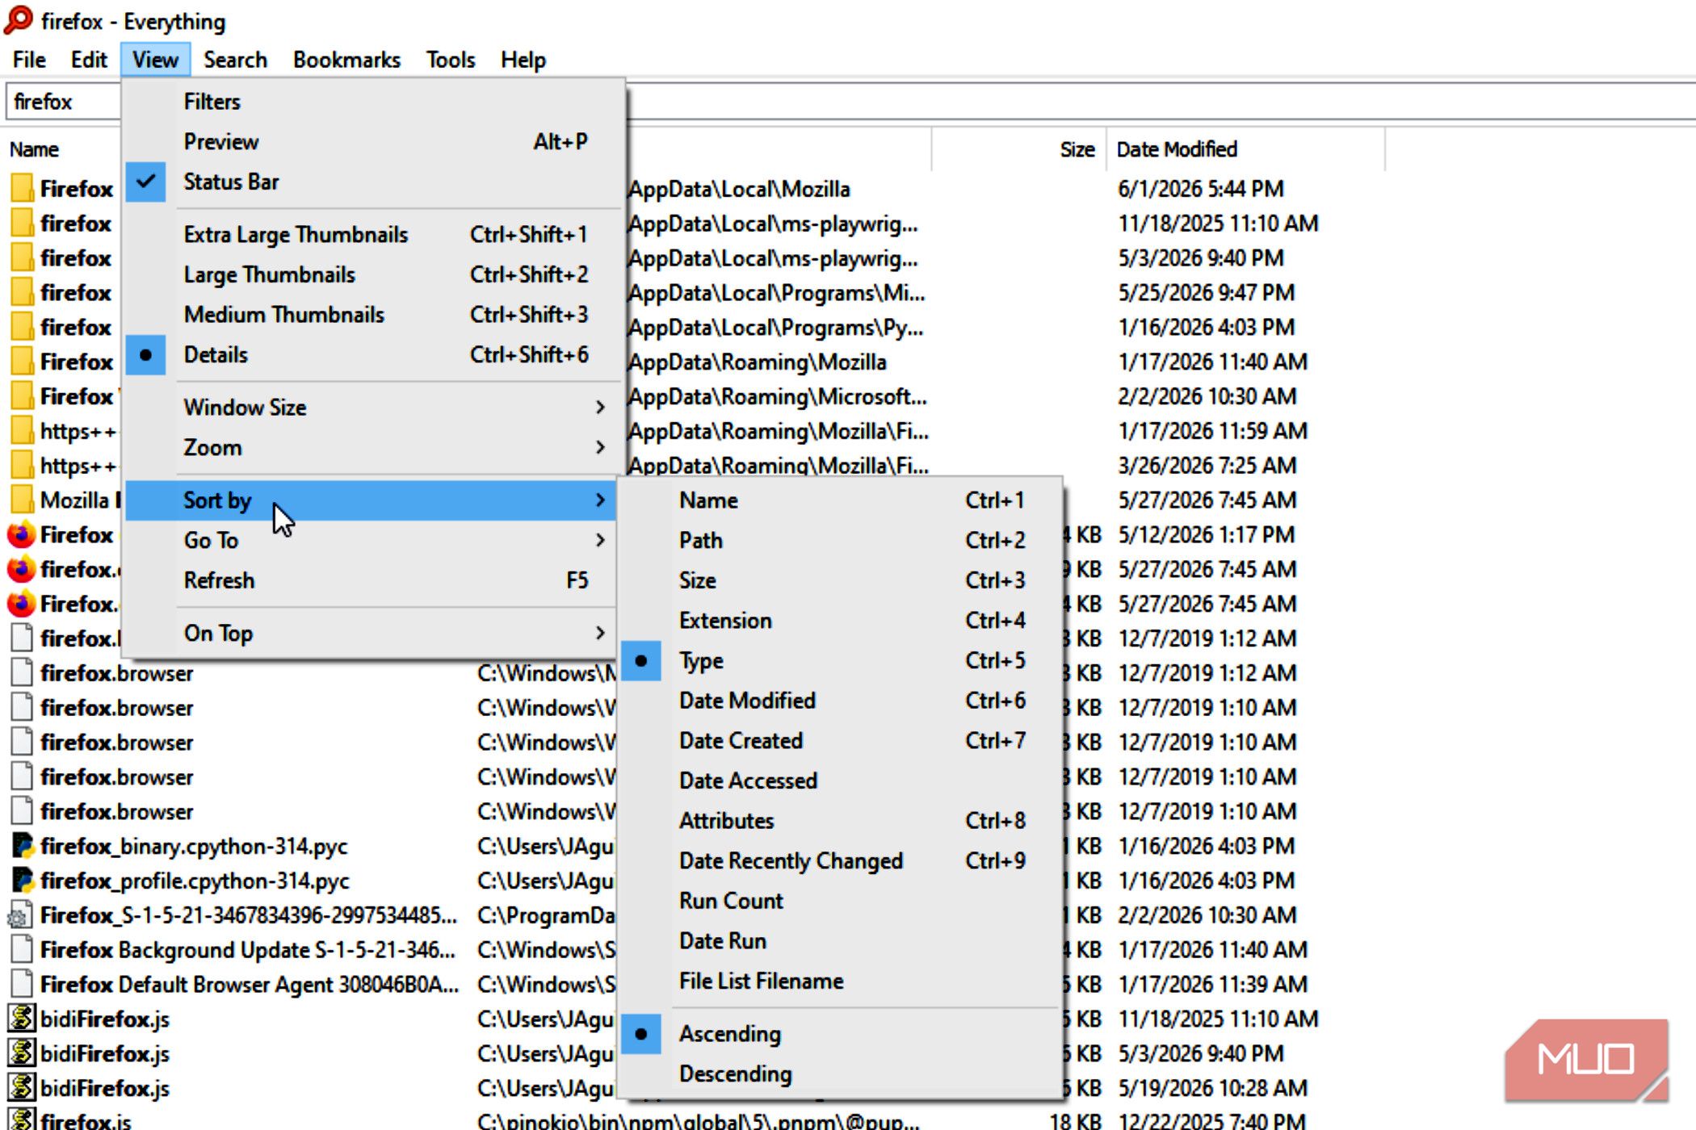Click folder icon of Firefox in AppData\Local\Mozilla
Image resolution: width=1696 pixels, height=1130 pixels.
tap(22, 189)
